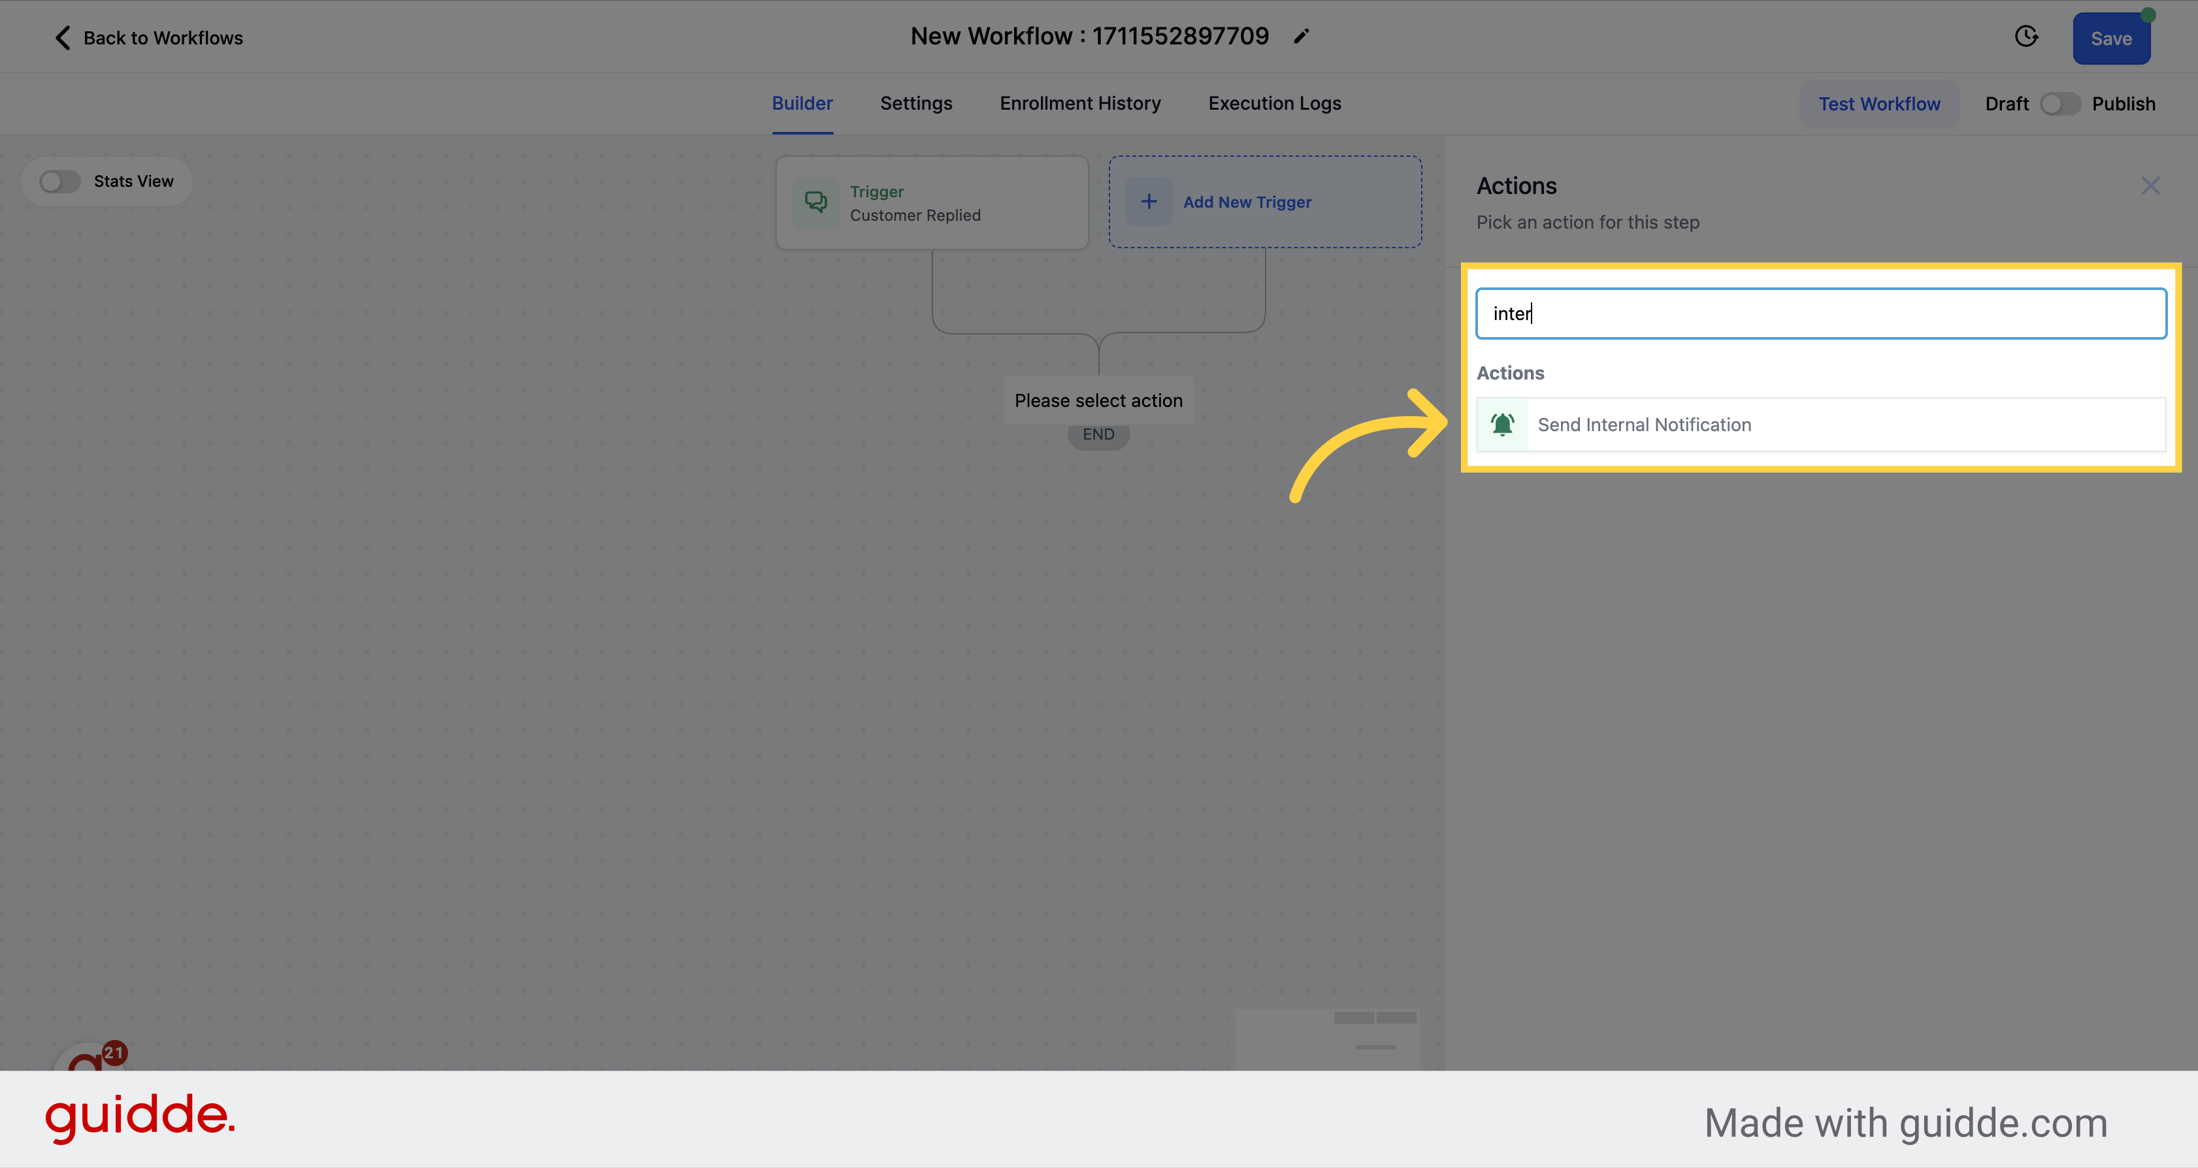Click the Customer Replied trigger icon

[x=815, y=202]
